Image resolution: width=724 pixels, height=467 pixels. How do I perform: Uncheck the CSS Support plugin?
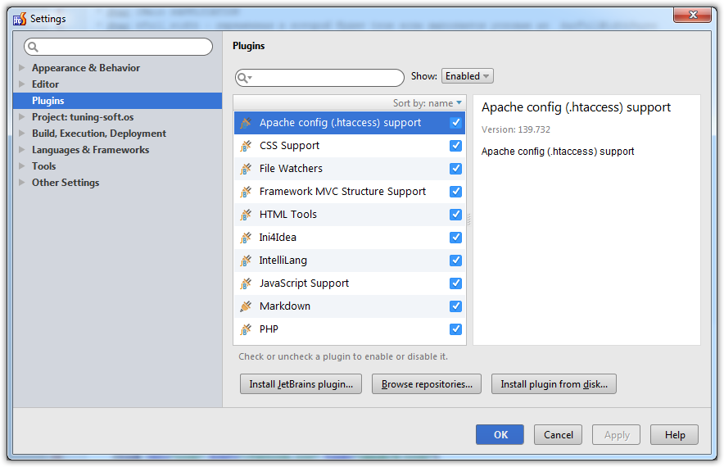[455, 146]
